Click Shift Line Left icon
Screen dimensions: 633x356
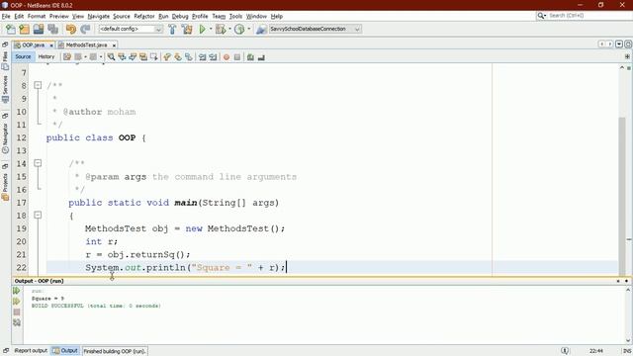pos(202,57)
